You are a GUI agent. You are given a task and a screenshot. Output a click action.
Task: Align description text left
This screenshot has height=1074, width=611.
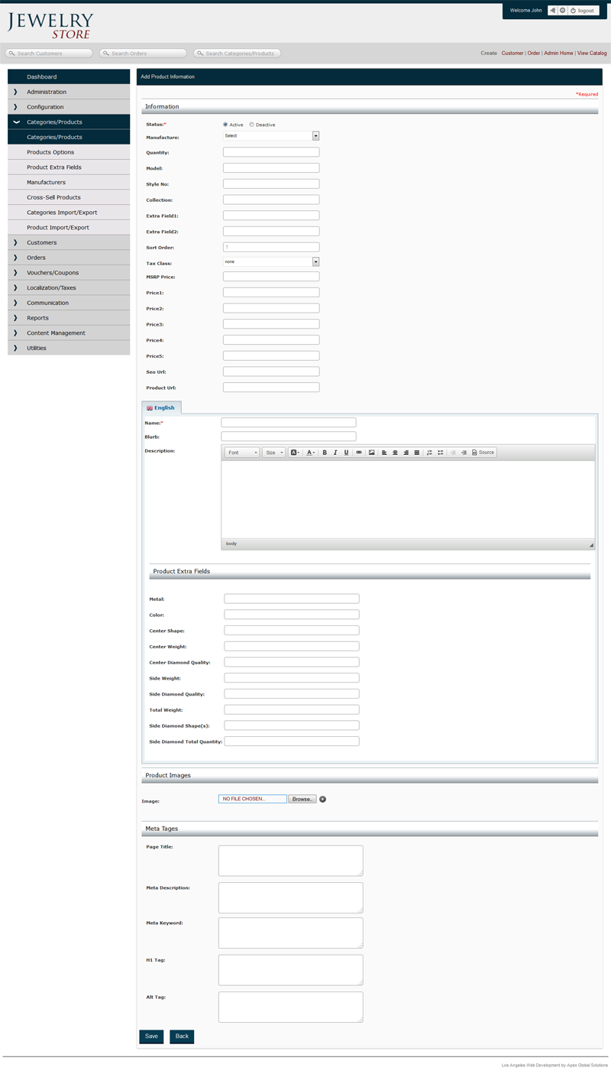tap(384, 453)
